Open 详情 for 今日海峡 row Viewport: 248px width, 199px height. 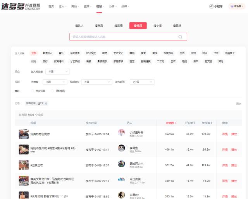[x=225, y=181]
